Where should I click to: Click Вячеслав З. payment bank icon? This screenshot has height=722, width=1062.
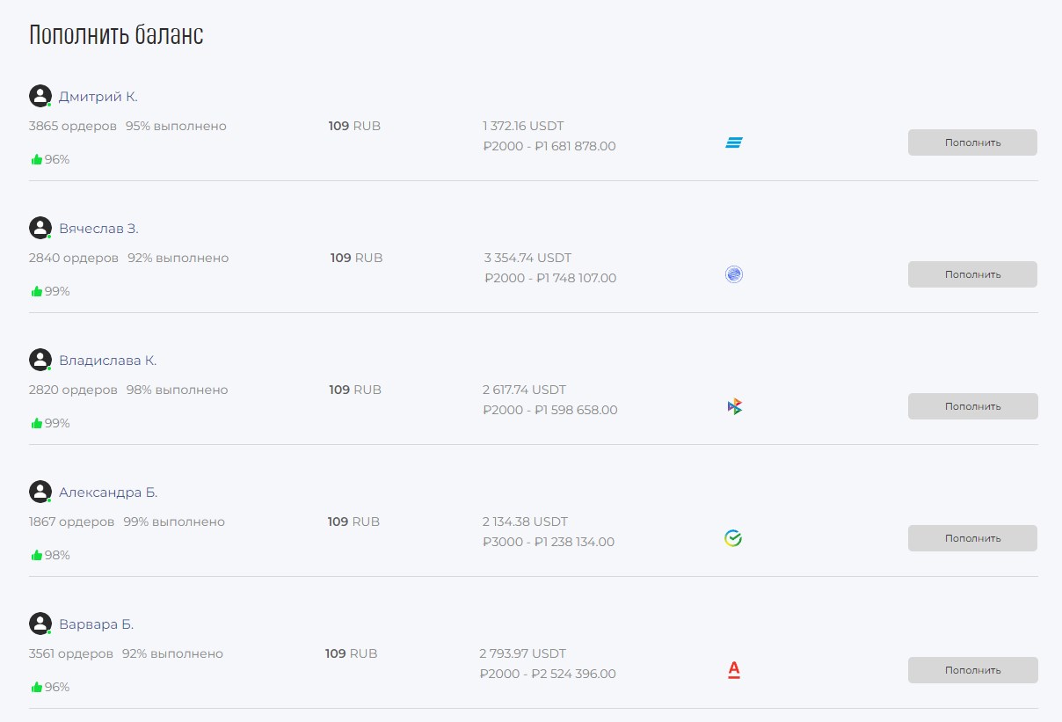tap(734, 274)
